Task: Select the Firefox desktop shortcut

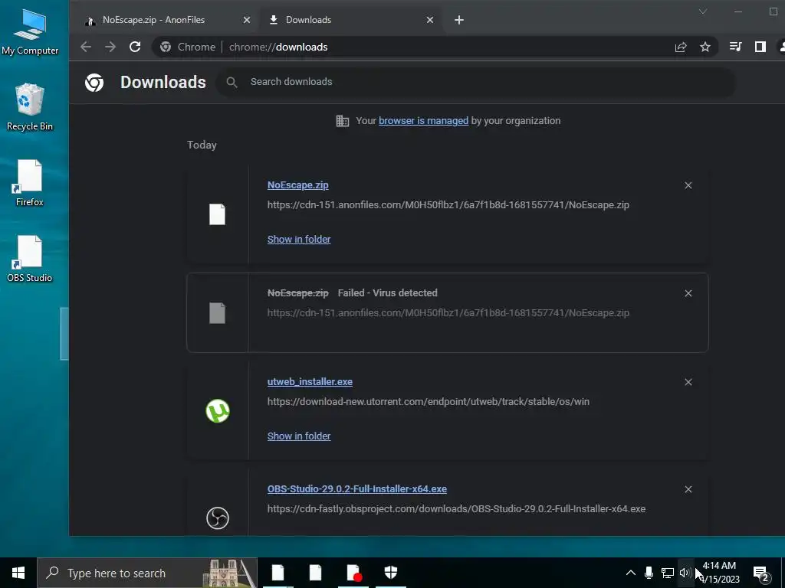Action: 30,183
